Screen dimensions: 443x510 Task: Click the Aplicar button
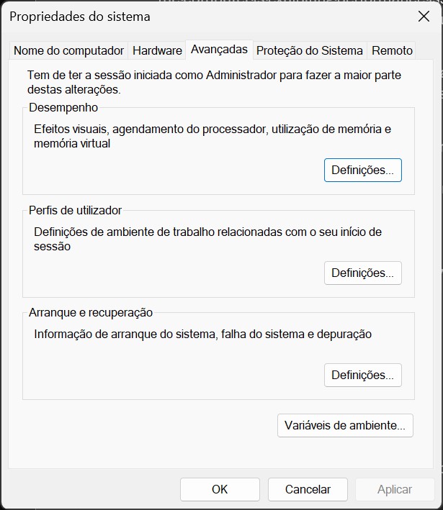pyautogui.click(x=395, y=489)
